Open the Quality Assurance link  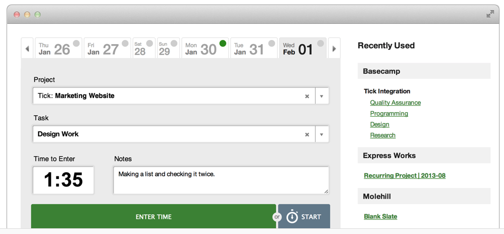395,103
